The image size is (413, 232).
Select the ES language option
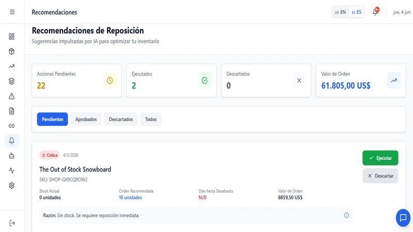(x=357, y=12)
